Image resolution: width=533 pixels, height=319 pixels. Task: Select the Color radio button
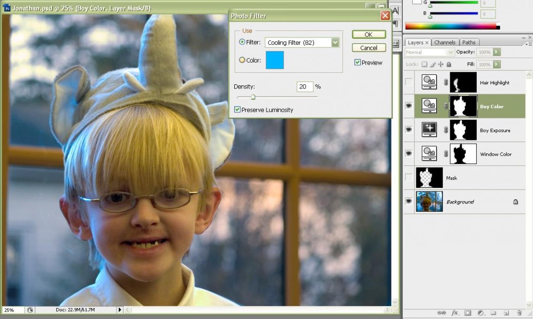coord(242,60)
